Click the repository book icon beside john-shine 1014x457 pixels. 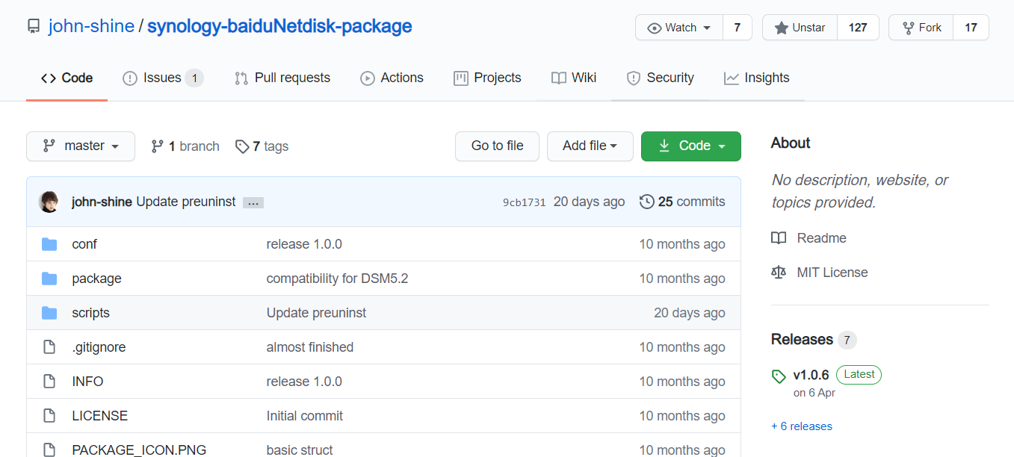tap(34, 27)
